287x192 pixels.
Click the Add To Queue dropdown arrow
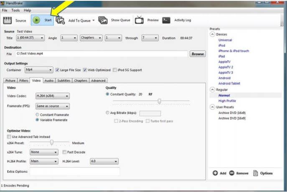coord(94,20)
